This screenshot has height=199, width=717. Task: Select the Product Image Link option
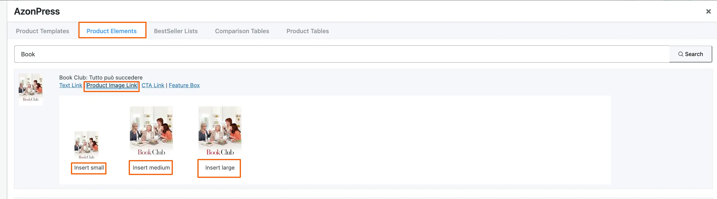click(x=111, y=85)
